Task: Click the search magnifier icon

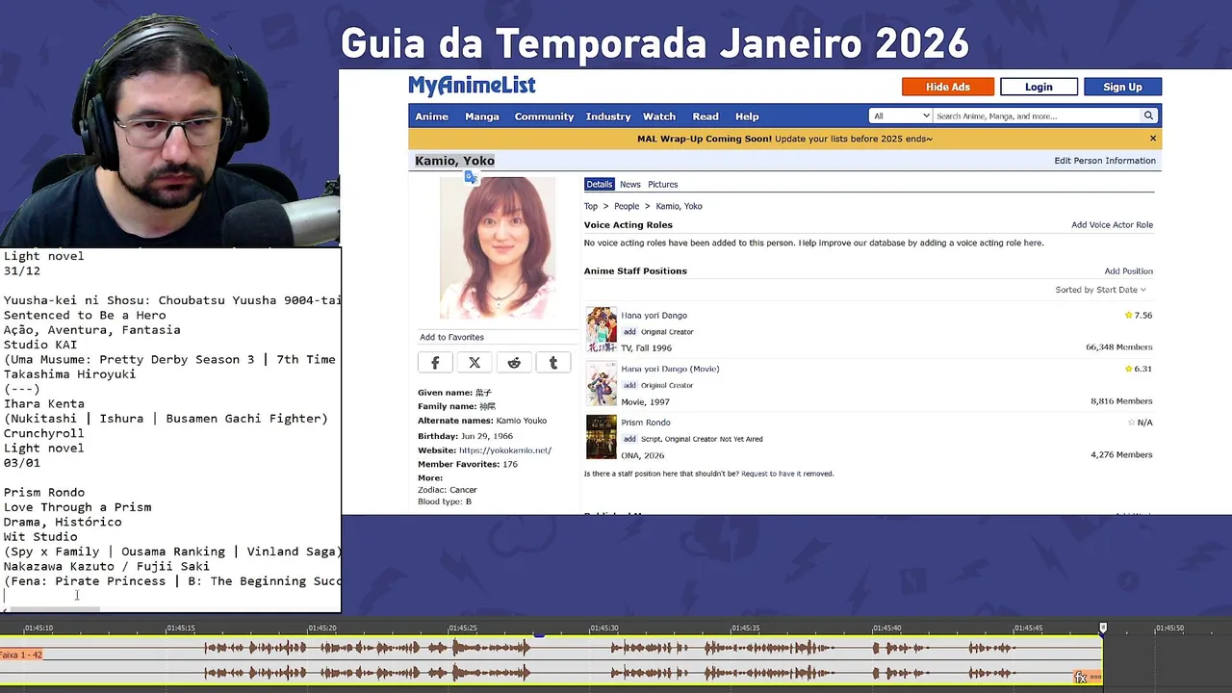Action: 1148,115
